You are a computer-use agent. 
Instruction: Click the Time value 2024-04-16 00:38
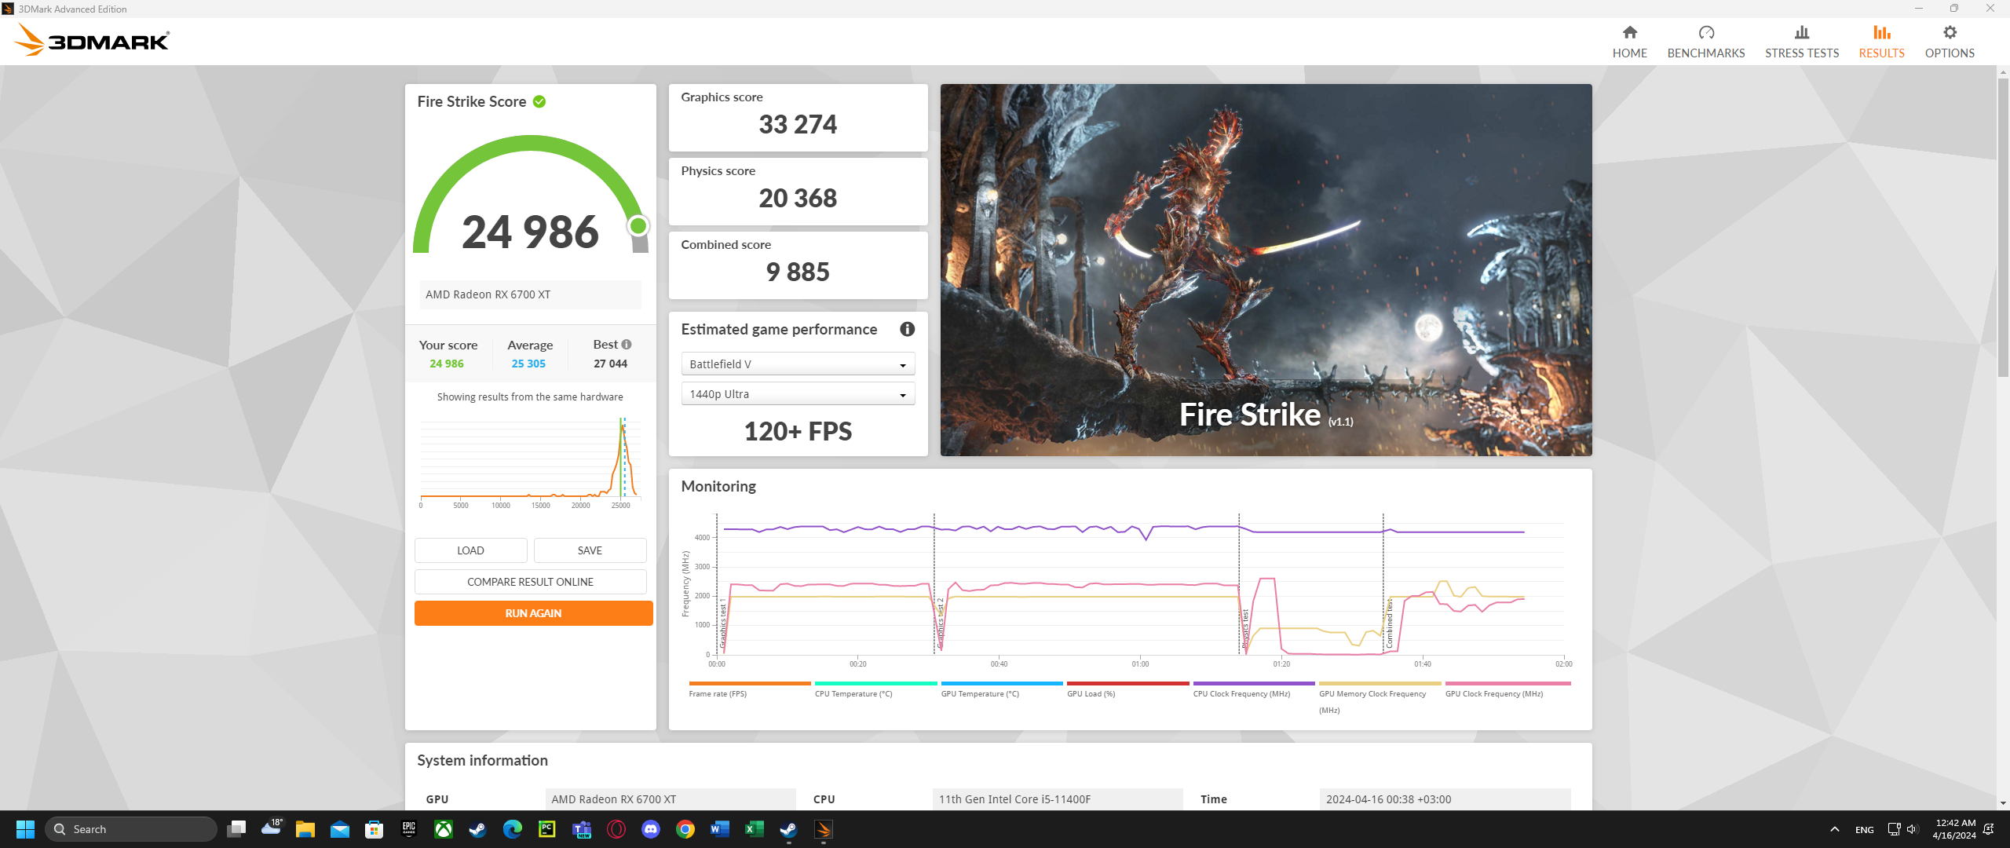[x=1445, y=799]
